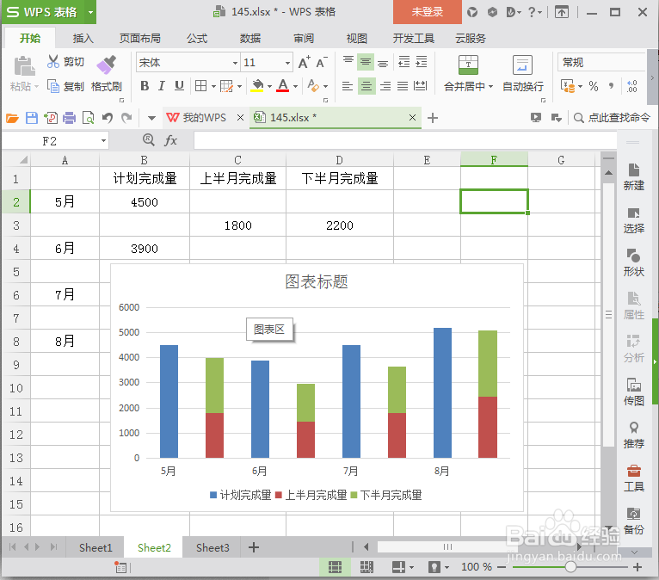Click the find command search (点此查找命令)
Screen dimensions: 659x580
[x=612, y=118]
